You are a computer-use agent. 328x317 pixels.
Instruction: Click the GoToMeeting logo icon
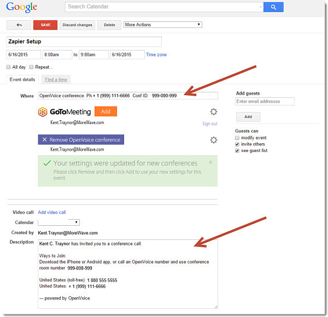click(x=42, y=111)
